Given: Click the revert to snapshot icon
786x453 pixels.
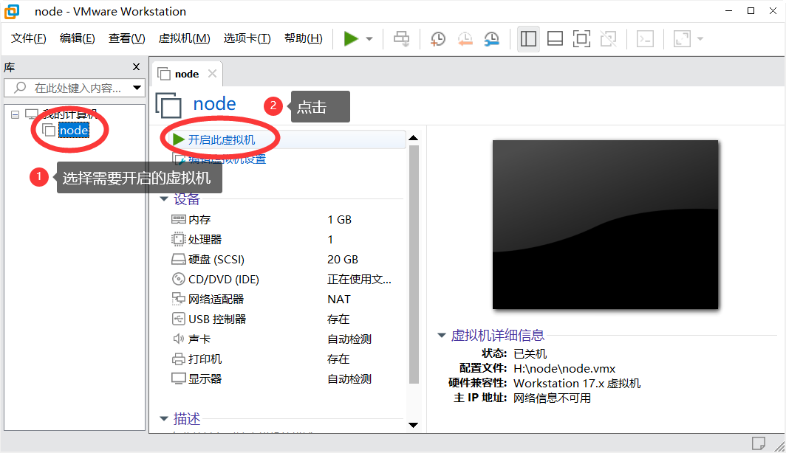Looking at the screenshot, I should pos(465,39).
